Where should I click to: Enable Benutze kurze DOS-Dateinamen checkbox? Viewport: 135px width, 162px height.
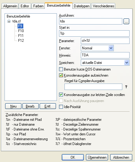click(61, 69)
